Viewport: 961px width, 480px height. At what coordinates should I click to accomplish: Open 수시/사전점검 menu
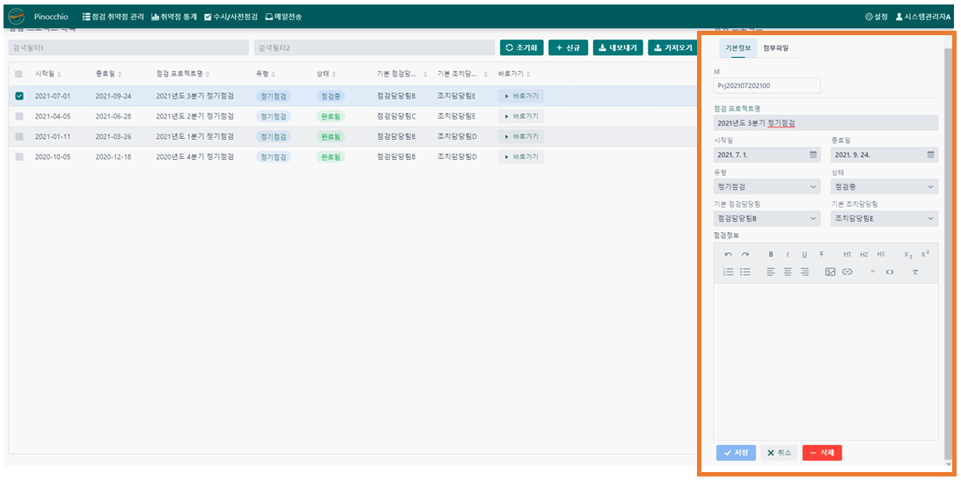coord(231,18)
